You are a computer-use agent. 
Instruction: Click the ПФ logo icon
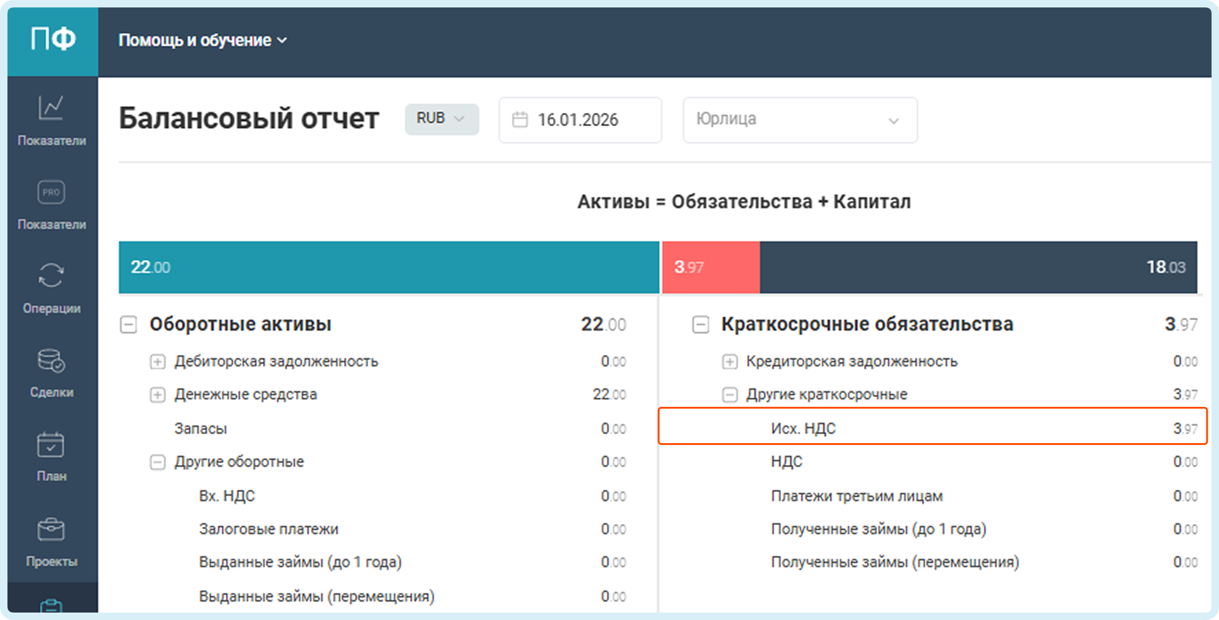pyautogui.click(x=53, y=40)
